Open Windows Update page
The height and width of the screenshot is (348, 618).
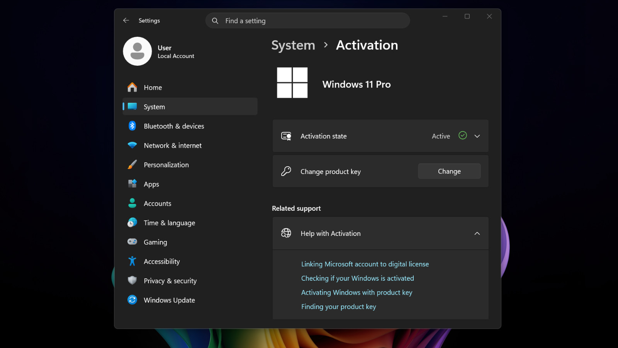(x=190, y=300)
